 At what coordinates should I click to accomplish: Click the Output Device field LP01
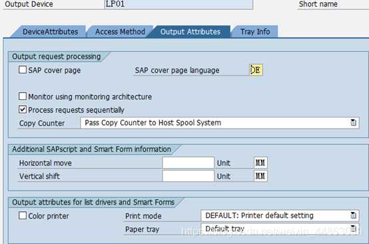click(179, 4)
